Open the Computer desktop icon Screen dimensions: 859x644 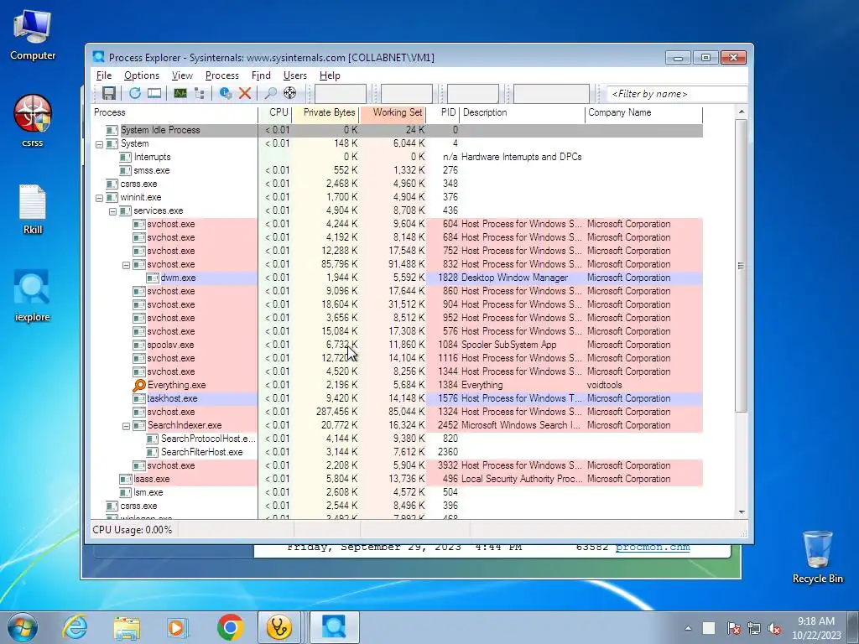(x=33, y=34)
